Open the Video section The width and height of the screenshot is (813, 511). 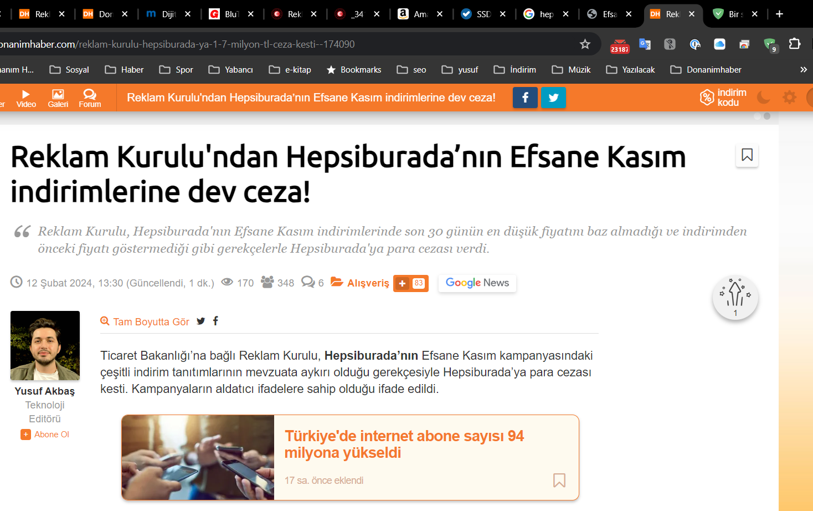[x=26, y=98]
